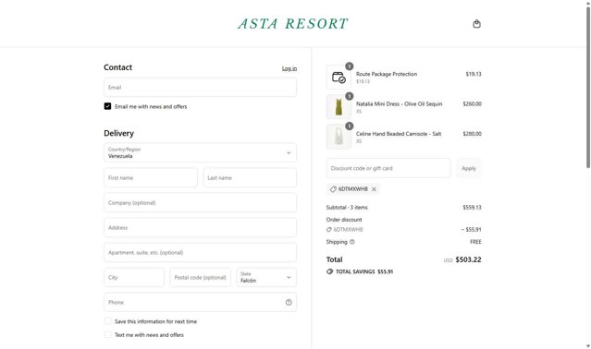Click the Total amount $503.22
Viewport: 591px width, 349px height.
pos(468,259)
